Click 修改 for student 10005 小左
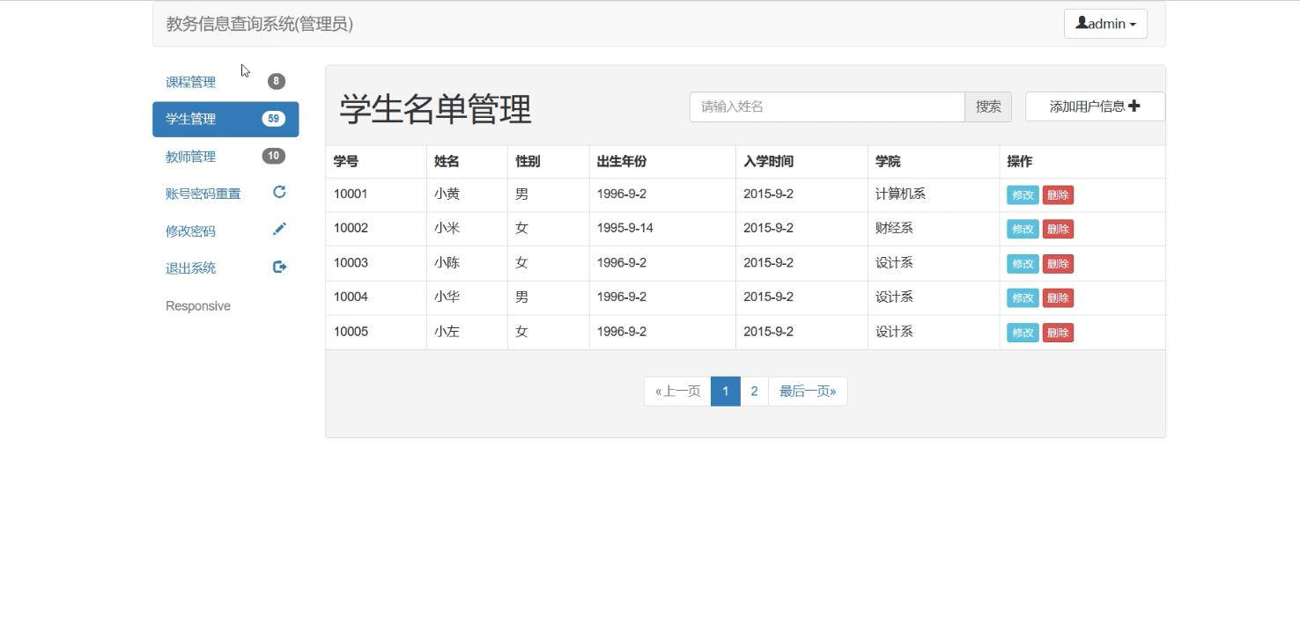1300x623 pixels. tap(1023, 333)
